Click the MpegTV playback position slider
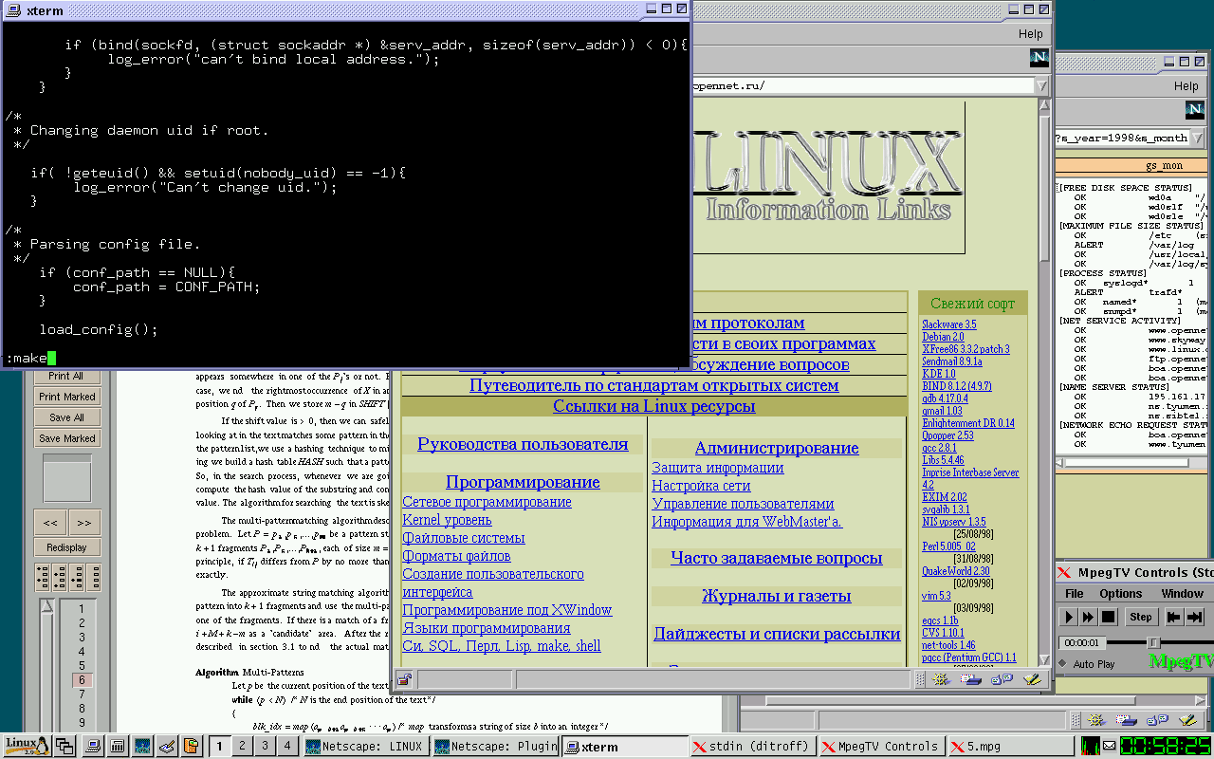This screenshot has height=759, width=1214. tap(1153, 642)
